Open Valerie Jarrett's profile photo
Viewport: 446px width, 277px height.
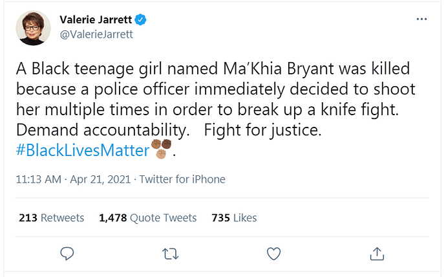pos(33,28)
